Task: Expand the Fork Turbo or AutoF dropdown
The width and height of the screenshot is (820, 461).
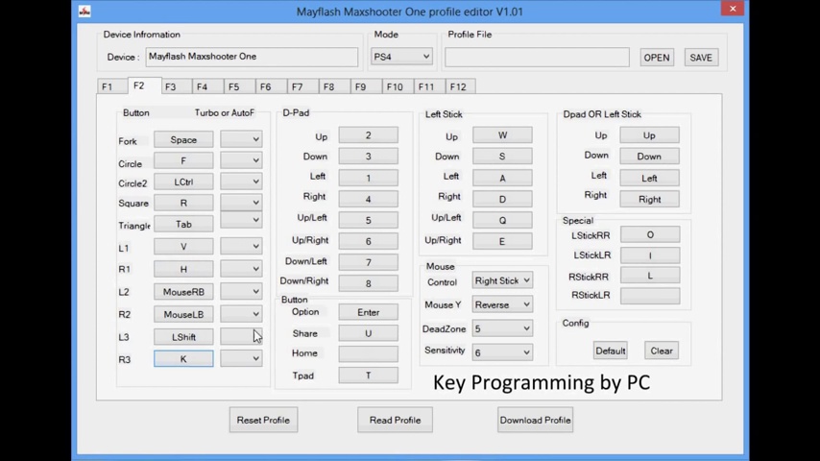Action: tap(241, 139)
